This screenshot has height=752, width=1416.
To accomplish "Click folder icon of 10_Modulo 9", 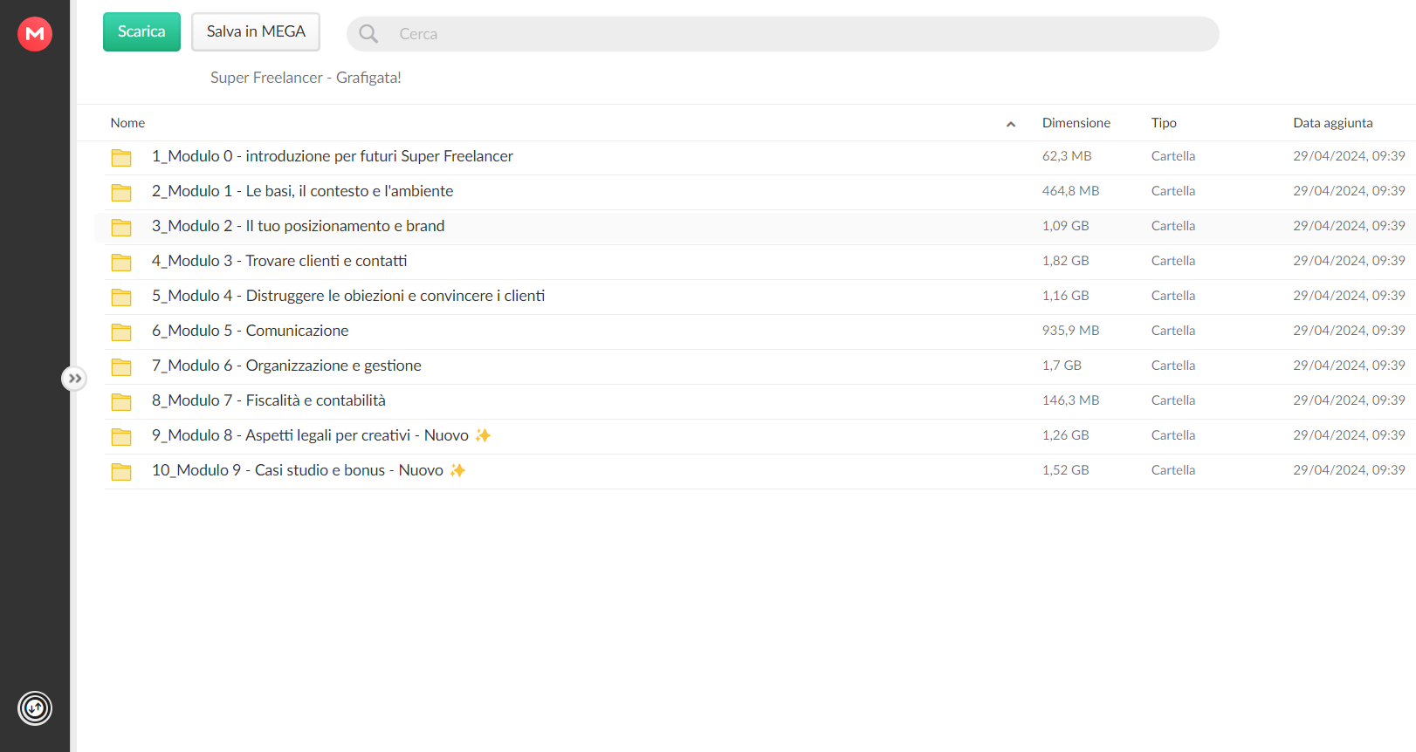I will point(121,471).
